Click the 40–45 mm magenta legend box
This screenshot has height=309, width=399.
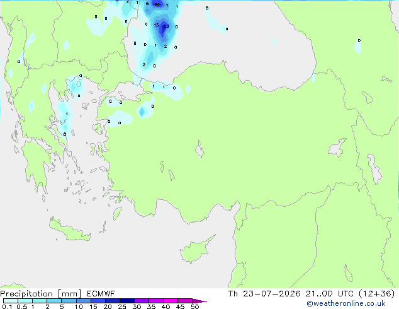(171, 301)
